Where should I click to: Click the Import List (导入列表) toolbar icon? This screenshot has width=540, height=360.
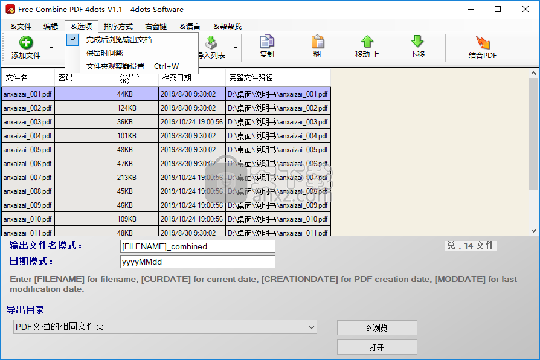(x=211, y=43)
